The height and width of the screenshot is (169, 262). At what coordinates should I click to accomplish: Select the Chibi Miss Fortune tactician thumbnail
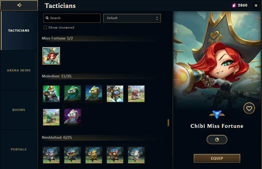coord(51,56)
